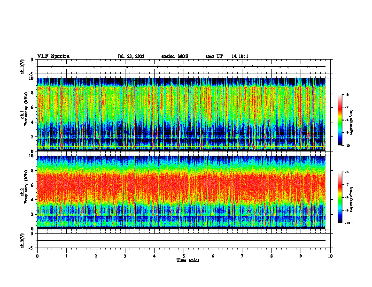This screenshot has width=372, height=287.
Task: Click the 2 kHz tick of ch.2 spectrogram
Action: [33, 214]
